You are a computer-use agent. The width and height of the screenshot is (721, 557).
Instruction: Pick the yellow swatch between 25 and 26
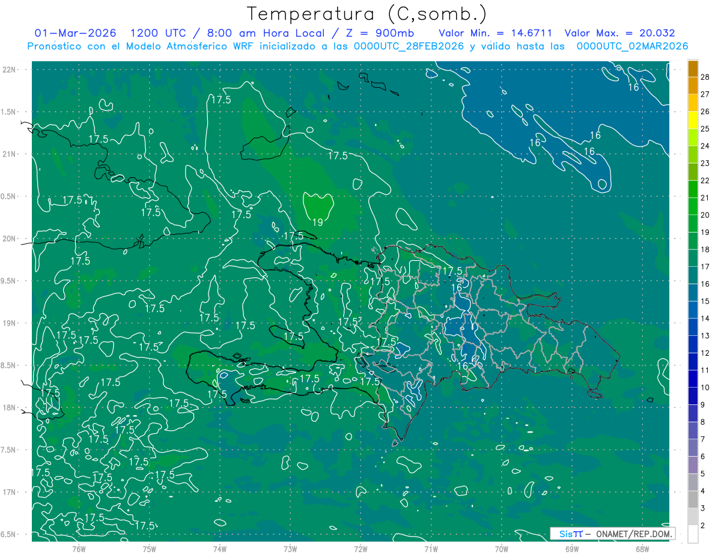coord(693,120)
